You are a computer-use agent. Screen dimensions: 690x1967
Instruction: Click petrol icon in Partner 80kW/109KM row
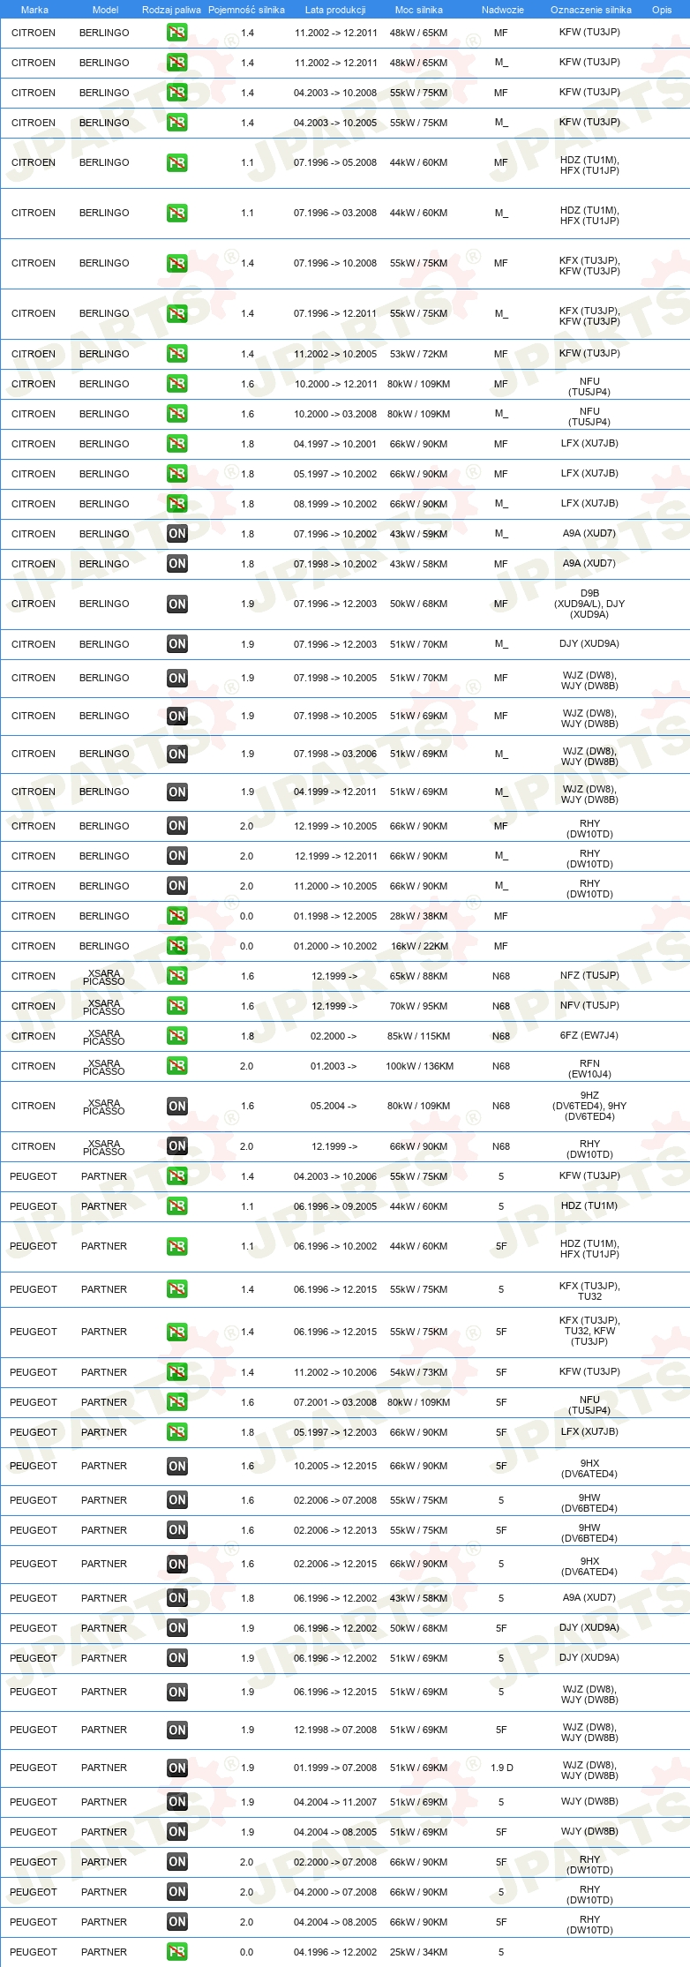pyautogui.click(x=177, y=1402)
